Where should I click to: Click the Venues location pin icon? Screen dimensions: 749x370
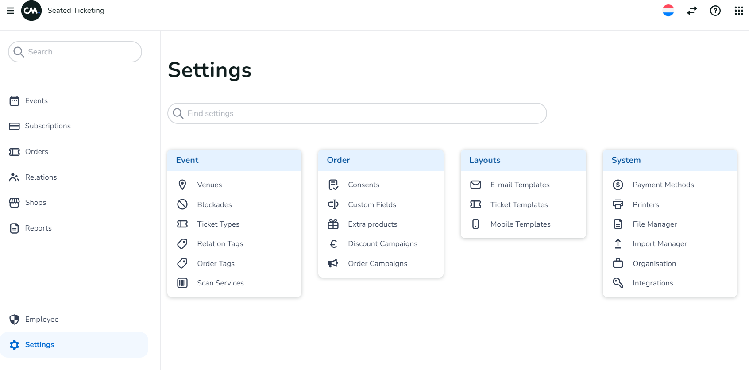(182, 185)
